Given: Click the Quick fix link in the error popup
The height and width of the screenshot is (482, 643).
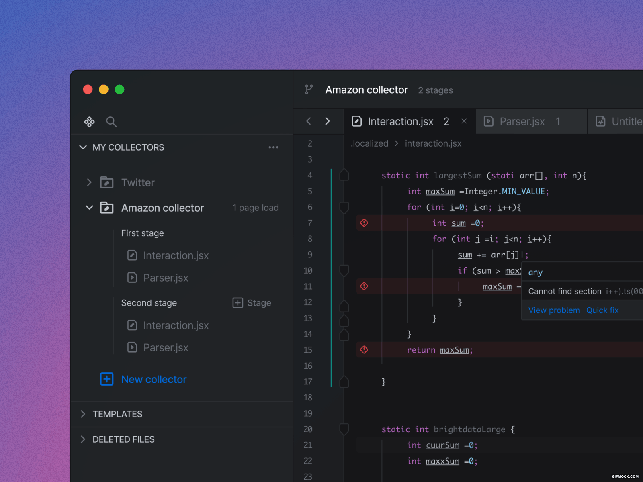Looking at the screenshot, I should 602,310.
